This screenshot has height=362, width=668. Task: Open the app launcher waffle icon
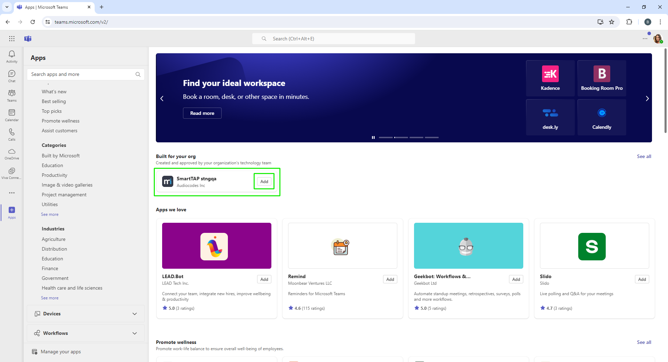12,39
